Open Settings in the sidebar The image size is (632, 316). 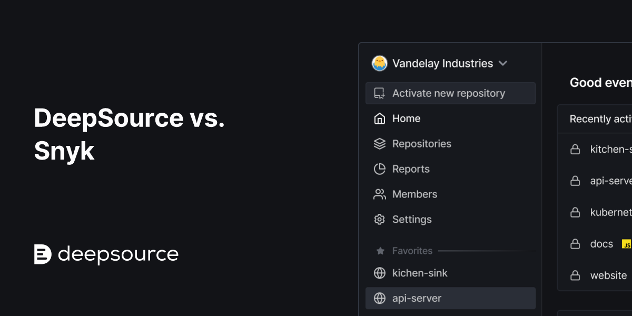tap(412, 220)
